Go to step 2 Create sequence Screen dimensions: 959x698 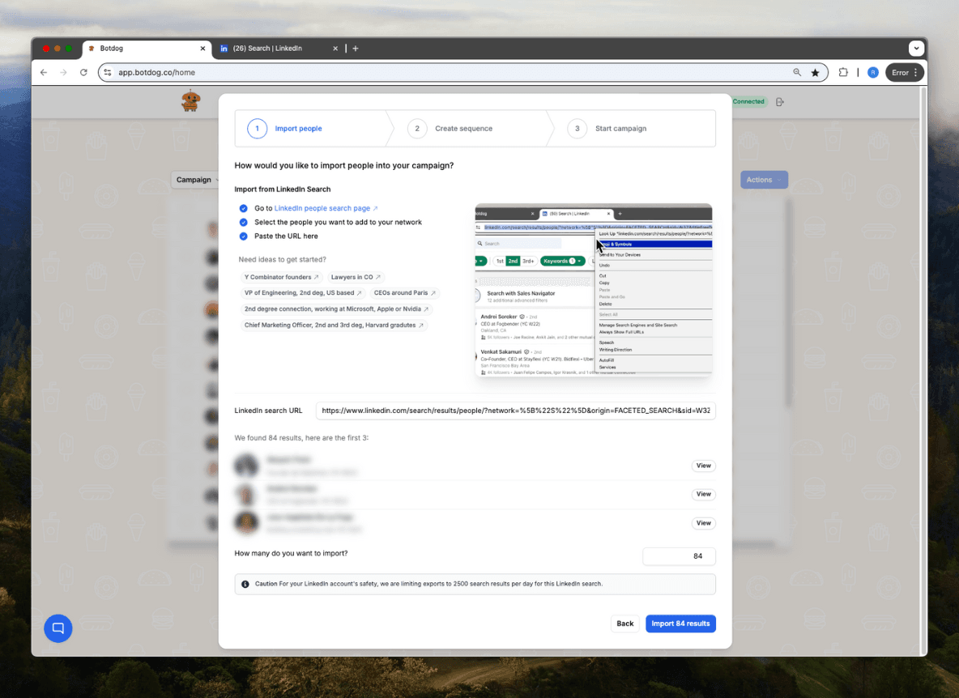(x=463, y=129)
